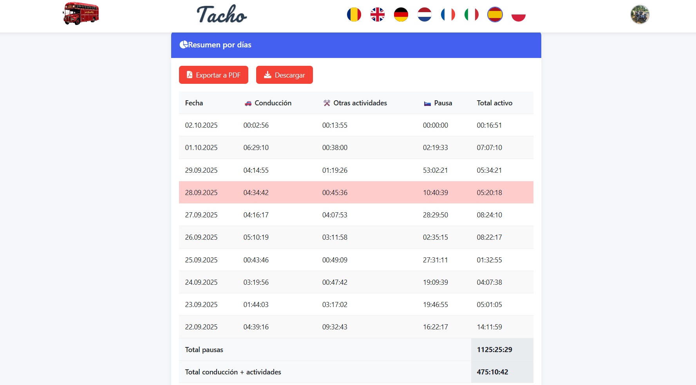The width and height of the screenshot is (696, 385).
Task: Click the red double-decker bus logo
Action: (x=81, y=14)
